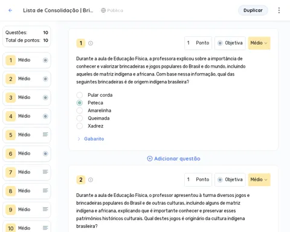The width and height of the screenshot is (290, 232).
Task: Click Objetiva type selector in question 2
Action: point(230,179)
